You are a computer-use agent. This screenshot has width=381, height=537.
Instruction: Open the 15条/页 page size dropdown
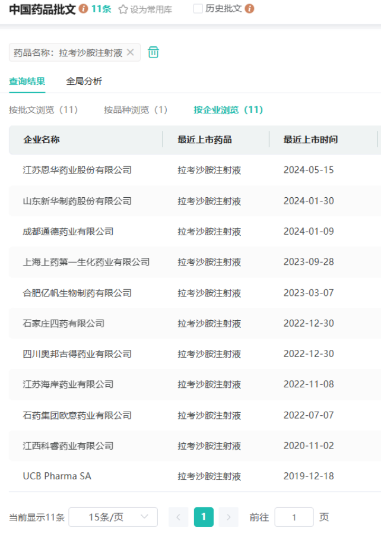pyautogui.click(x=113, y=517)
